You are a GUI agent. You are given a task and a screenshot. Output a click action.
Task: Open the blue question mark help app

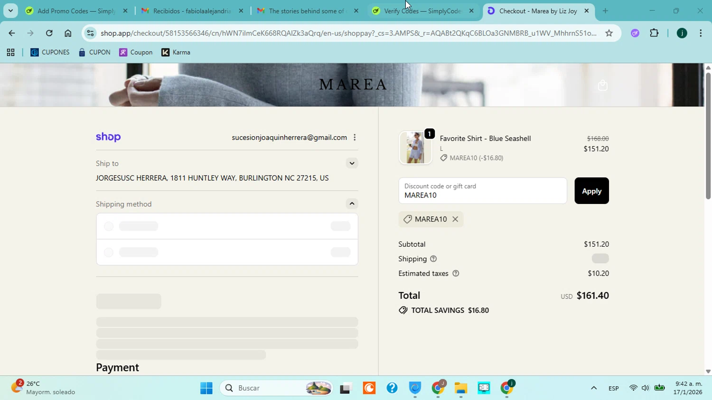click(x=392, y=388)
